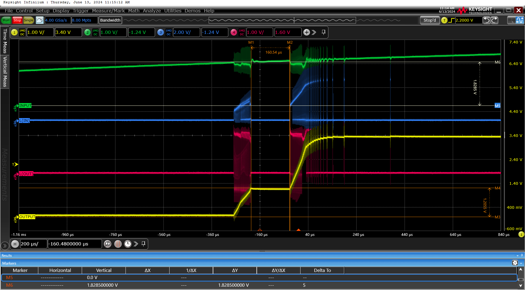Open the File menu
Image resolution: width=525 pixels, height=290 pixels.
click(x=9, y=11)
